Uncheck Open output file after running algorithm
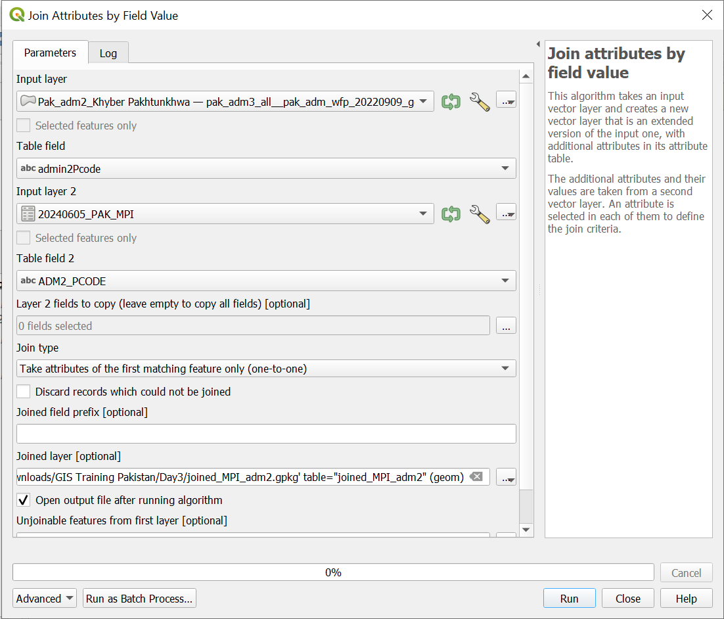This screenshot has height=619, width=724. coord(24,500)
